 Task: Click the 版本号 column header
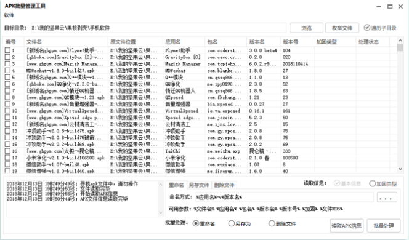coord(297,42)
